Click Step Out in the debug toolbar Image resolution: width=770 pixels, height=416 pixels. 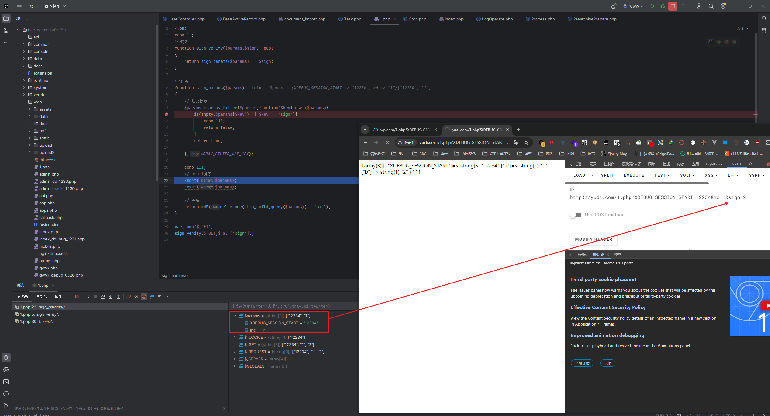pyautogui.click(x=119, y=297)
